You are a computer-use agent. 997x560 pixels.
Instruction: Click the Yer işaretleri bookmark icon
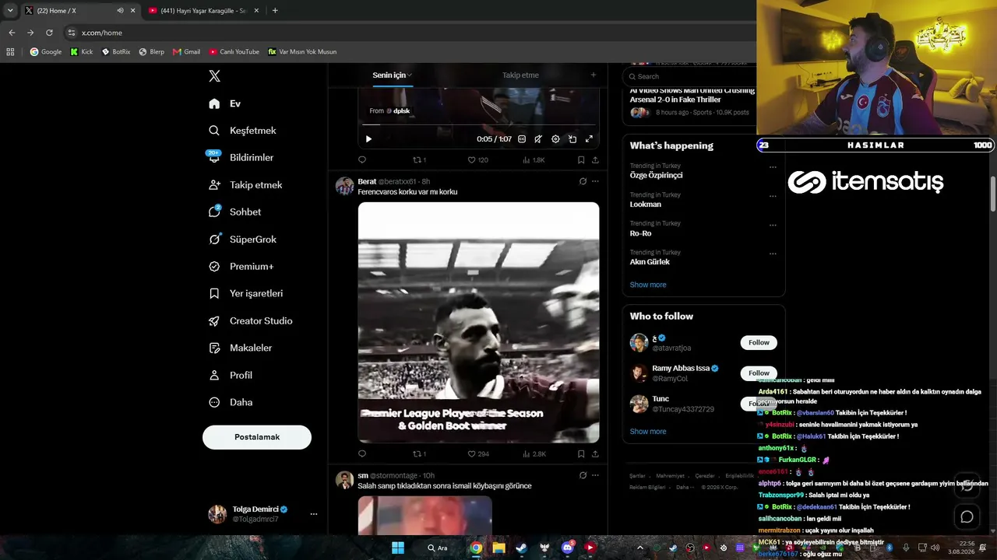click(214, 294)
